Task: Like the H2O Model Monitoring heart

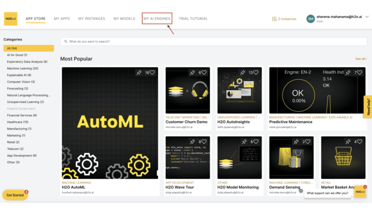Action: [x=256, y=142]
